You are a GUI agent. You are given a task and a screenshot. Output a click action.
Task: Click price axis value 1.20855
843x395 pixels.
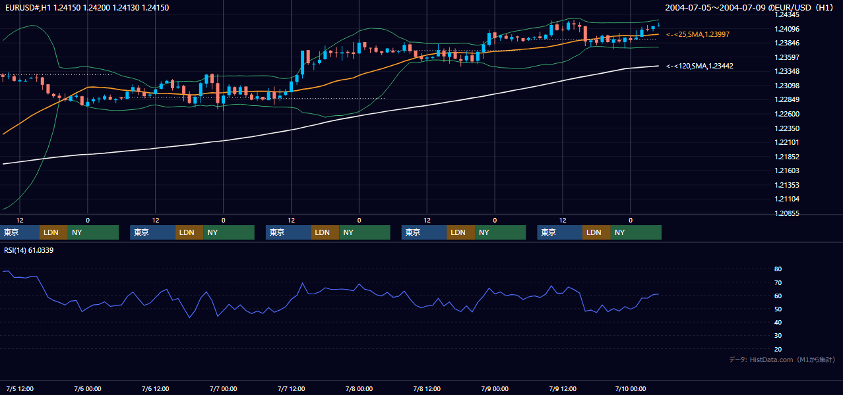click(x=787, y=213)
